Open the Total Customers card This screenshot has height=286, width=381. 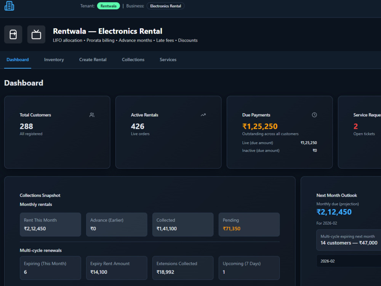pos(57,132)
